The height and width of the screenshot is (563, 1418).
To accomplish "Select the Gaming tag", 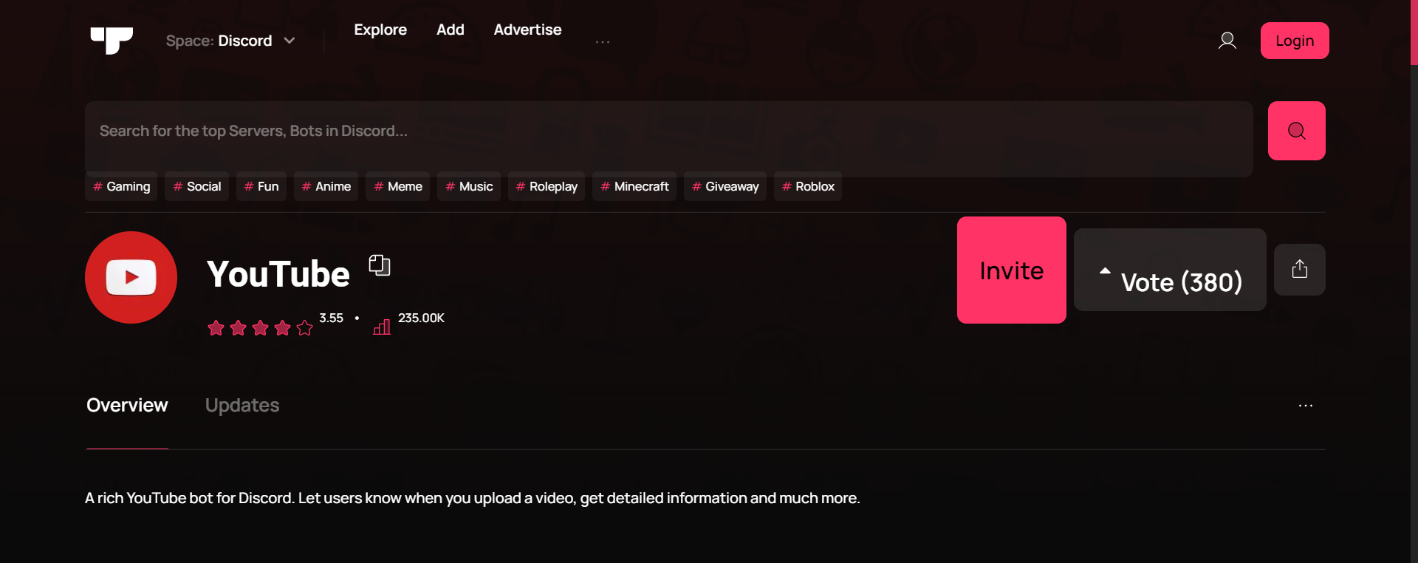I will coord(121,186).
